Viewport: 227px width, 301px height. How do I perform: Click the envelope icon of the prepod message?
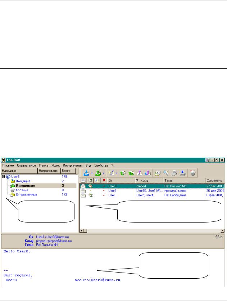coord(83,186)
